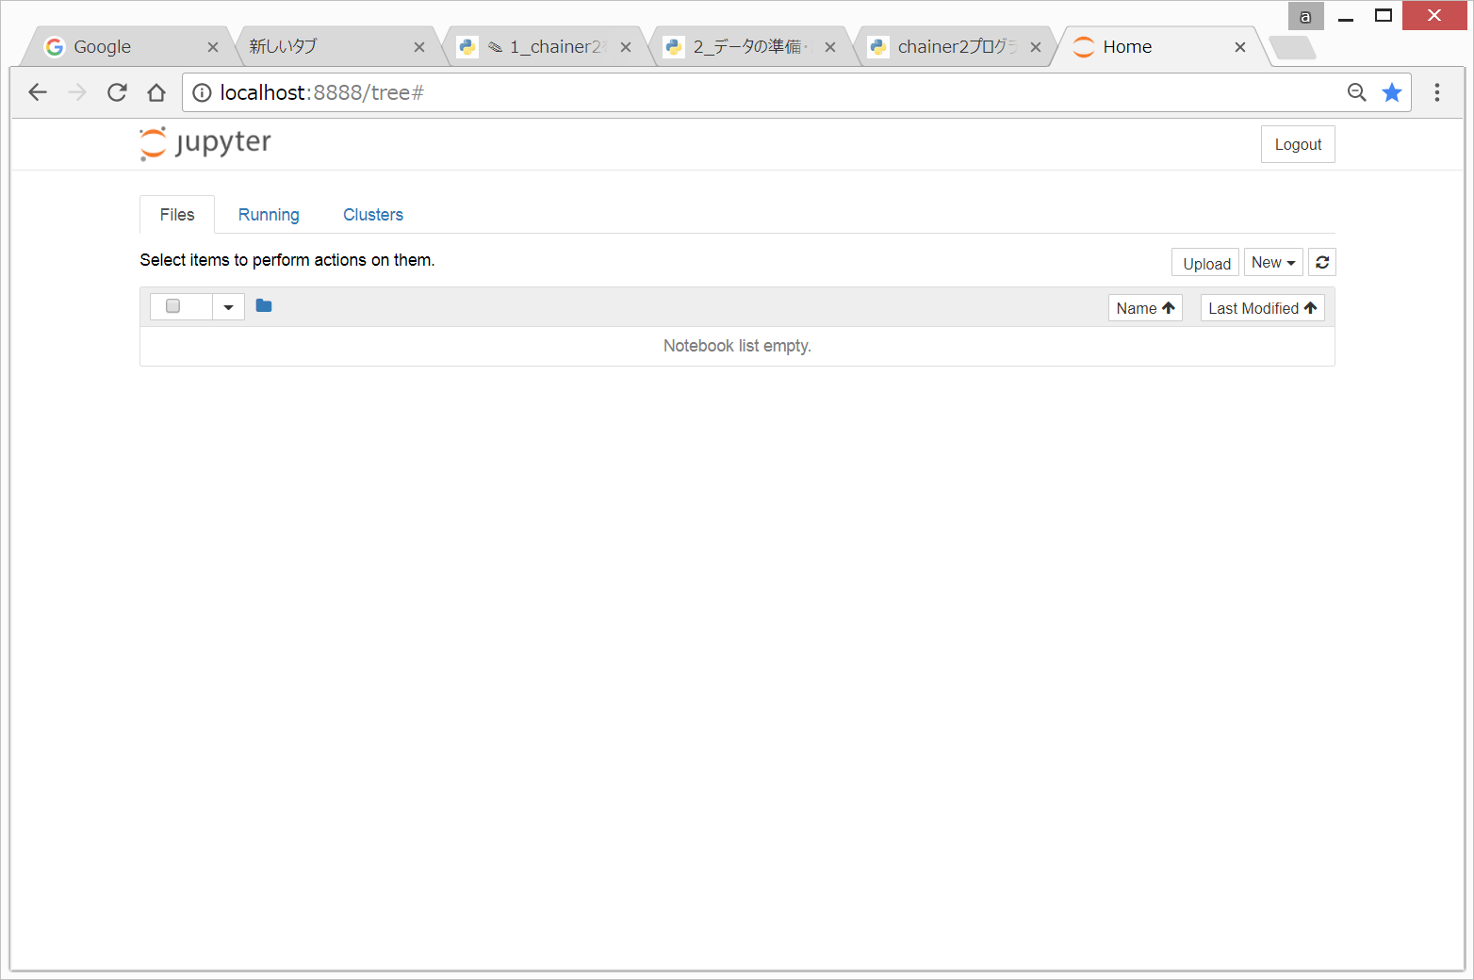Bookmark this page with the star icon
Image resolution: width=1474 pixels, height=980 pixels.
click(x=1391, y=92)
